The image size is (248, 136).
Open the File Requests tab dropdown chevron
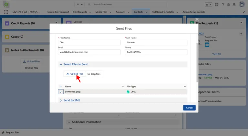tap(90, 12)
